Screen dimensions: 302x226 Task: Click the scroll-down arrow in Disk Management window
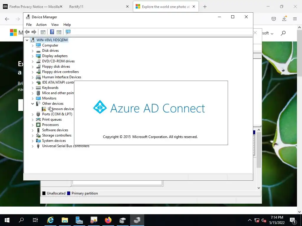coord(259,188)
